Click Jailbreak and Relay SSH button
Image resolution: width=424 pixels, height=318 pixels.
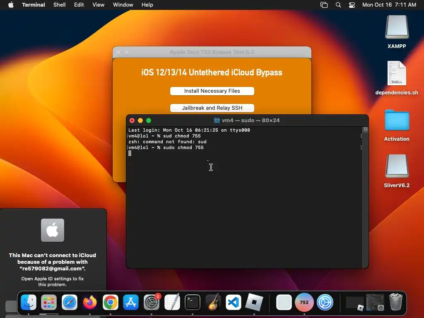(212, 108)
